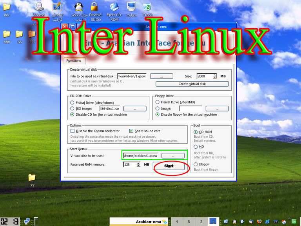Decrease the virtual disk Size value
301x226 pixels.
click(215, 77)
